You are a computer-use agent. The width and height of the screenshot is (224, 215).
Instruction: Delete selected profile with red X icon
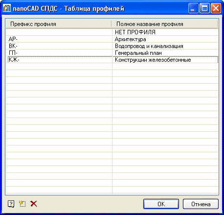pyautogui.click(x=34, y=204)
